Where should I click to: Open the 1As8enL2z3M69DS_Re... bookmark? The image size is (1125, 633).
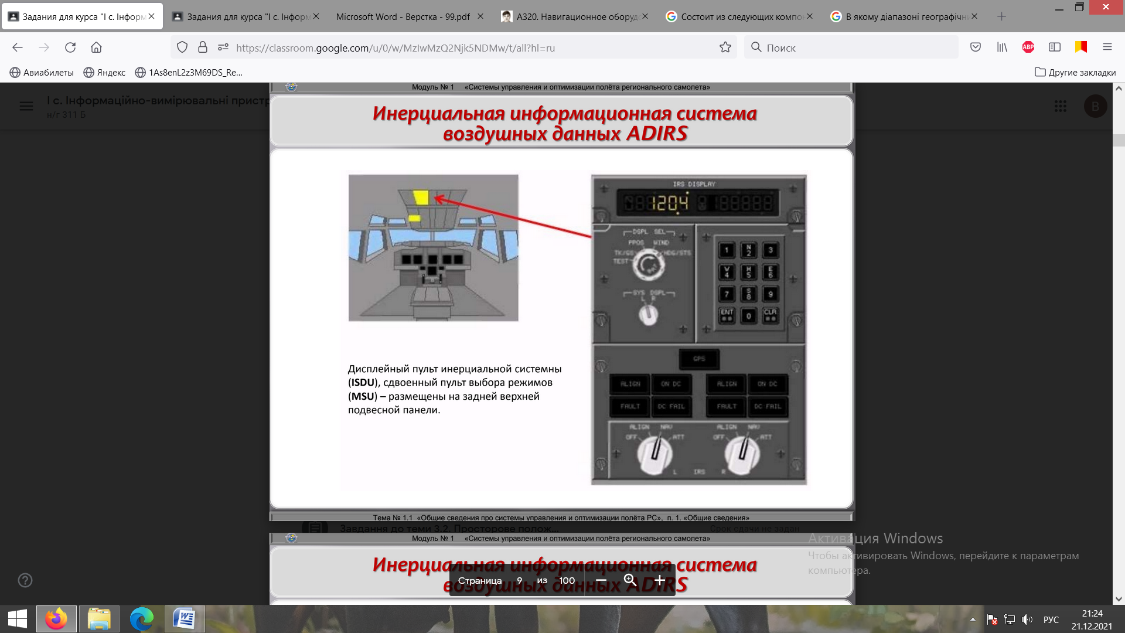point(189,72)
